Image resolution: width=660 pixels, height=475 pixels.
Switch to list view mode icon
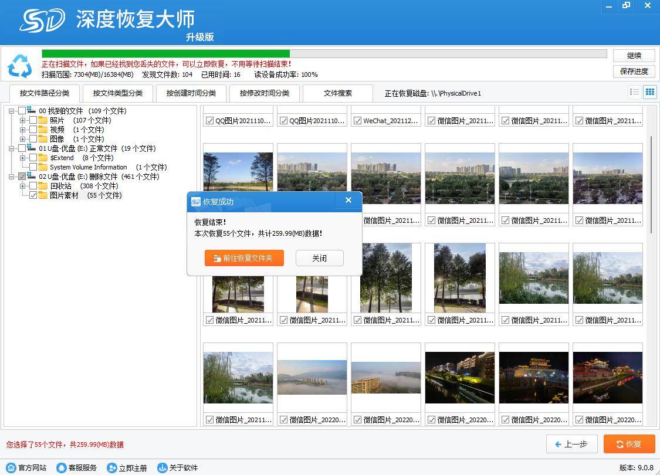click(x=634, y=92)
